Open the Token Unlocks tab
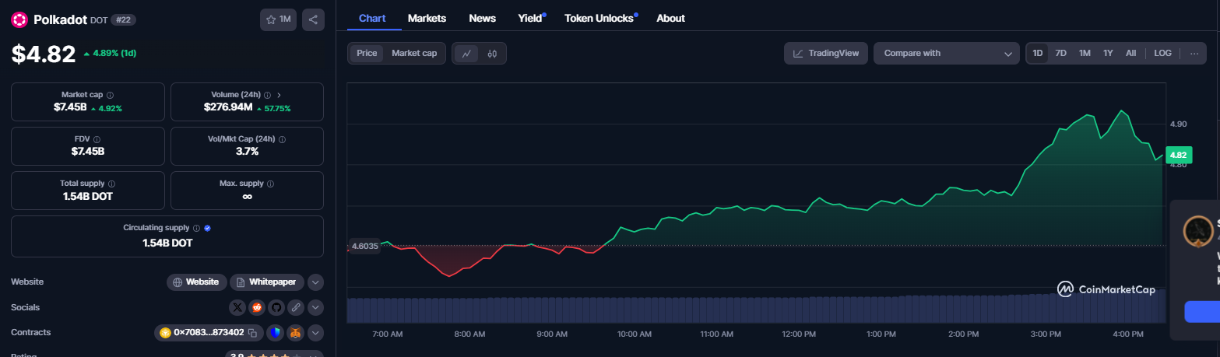Screen dimensions: 1220x357 point(599,18)
